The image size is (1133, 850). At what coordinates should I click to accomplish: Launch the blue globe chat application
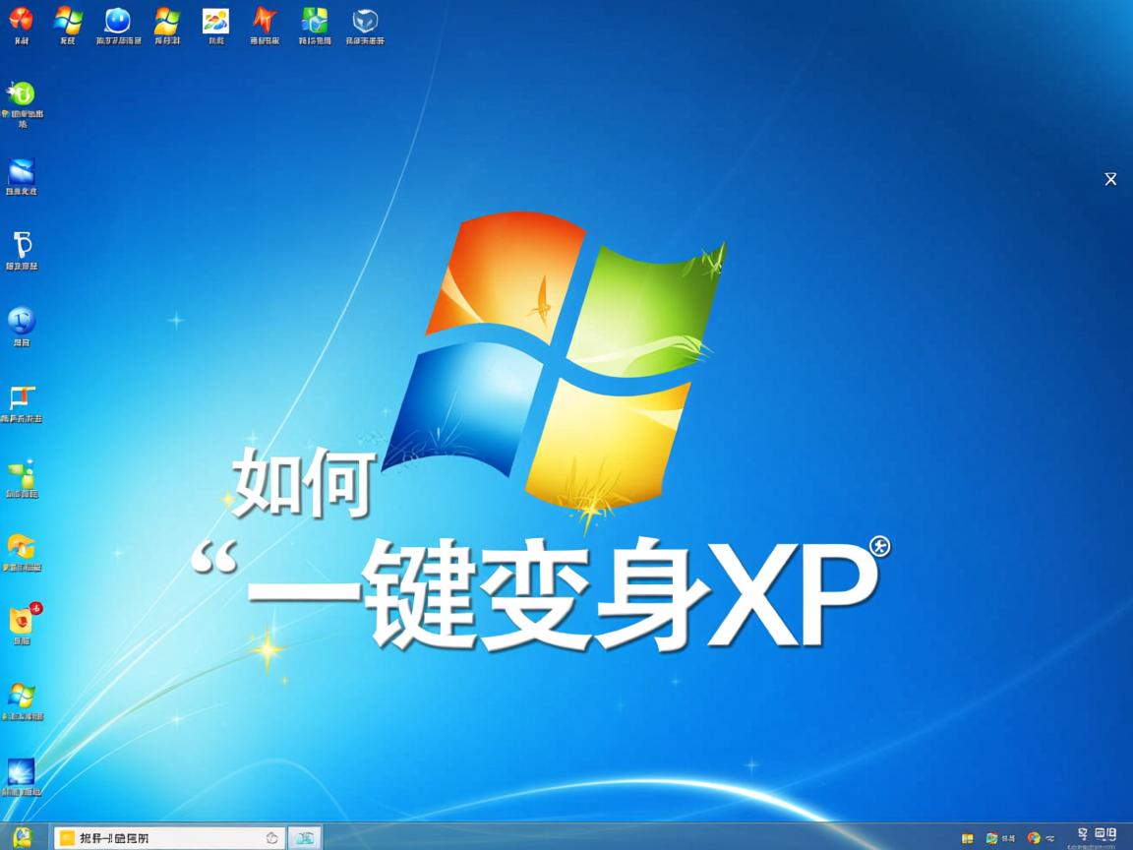coord(118,20)
